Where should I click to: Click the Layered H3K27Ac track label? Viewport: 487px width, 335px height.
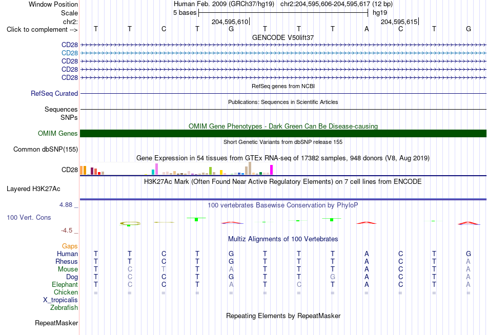coord(33,189)
